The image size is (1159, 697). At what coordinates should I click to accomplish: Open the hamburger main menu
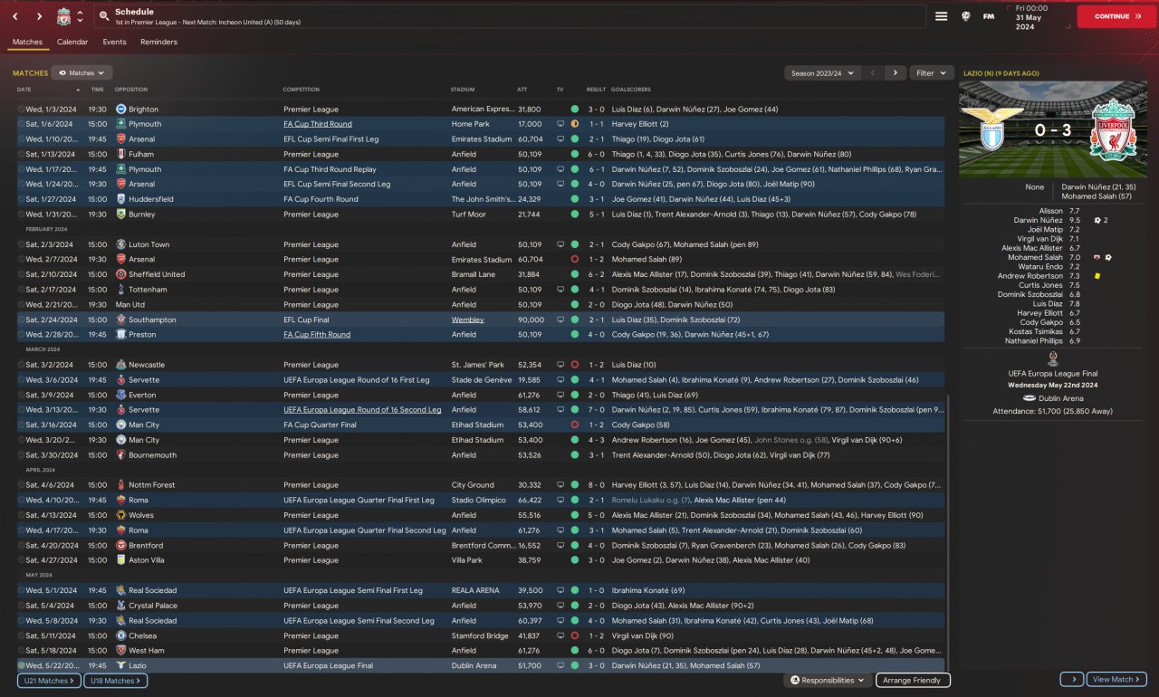(941, 16)
